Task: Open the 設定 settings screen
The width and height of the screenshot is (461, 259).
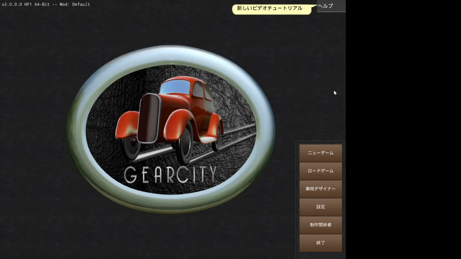Action: click(x=320, y=207)
